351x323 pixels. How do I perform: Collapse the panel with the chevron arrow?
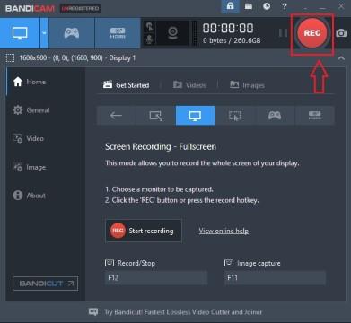(341, 58)
